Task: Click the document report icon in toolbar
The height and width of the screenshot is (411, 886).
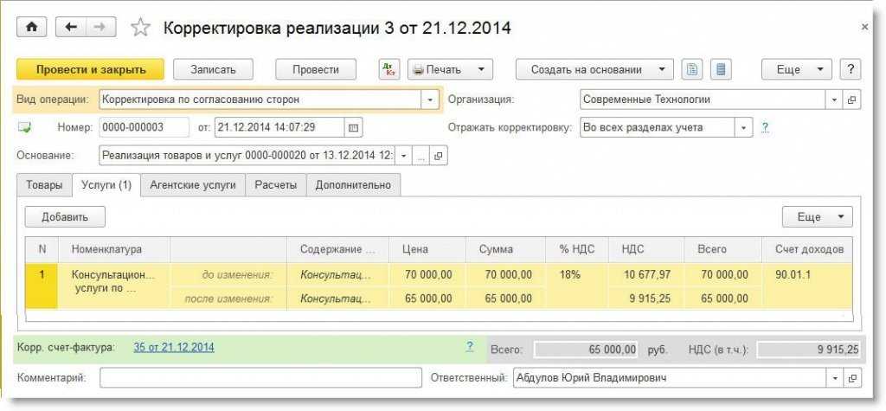Action: [691, 70]
